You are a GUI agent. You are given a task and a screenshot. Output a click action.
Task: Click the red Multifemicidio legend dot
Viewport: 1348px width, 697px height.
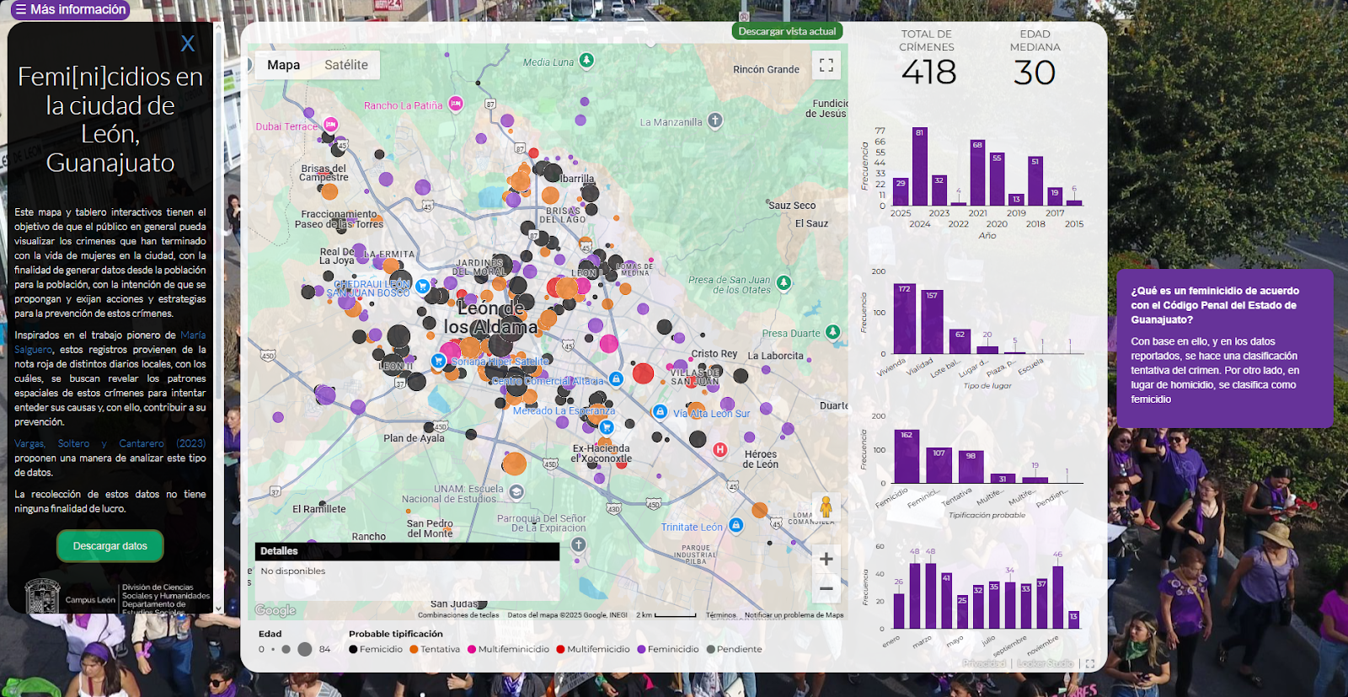point(560,649)
